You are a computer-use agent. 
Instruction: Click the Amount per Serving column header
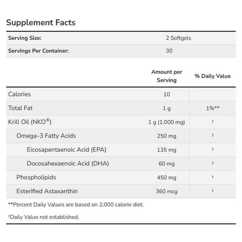coord(167,76)
